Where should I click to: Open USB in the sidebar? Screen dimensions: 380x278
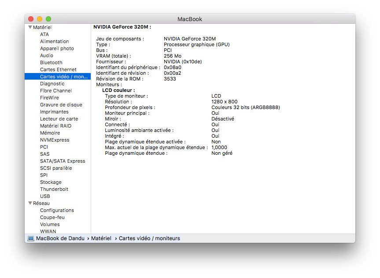(45, 196)
